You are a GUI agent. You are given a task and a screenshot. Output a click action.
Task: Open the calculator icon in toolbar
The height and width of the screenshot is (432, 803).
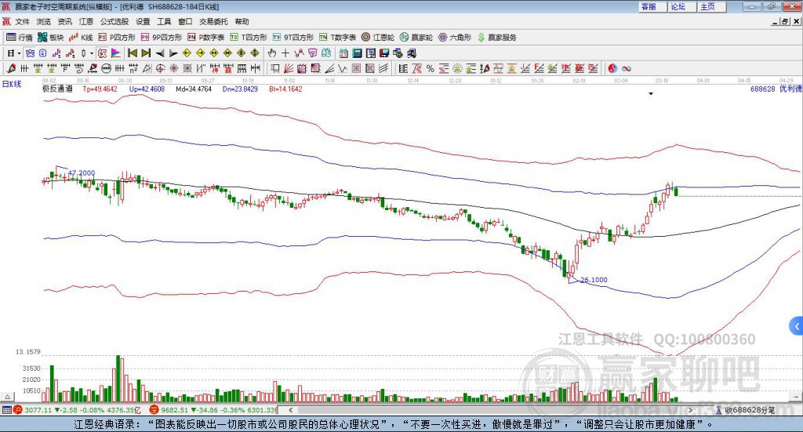point(357,53)
